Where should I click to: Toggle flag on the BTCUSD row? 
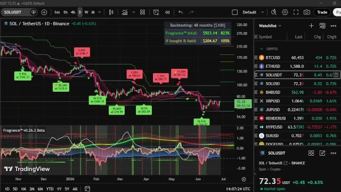click(256, 58)
